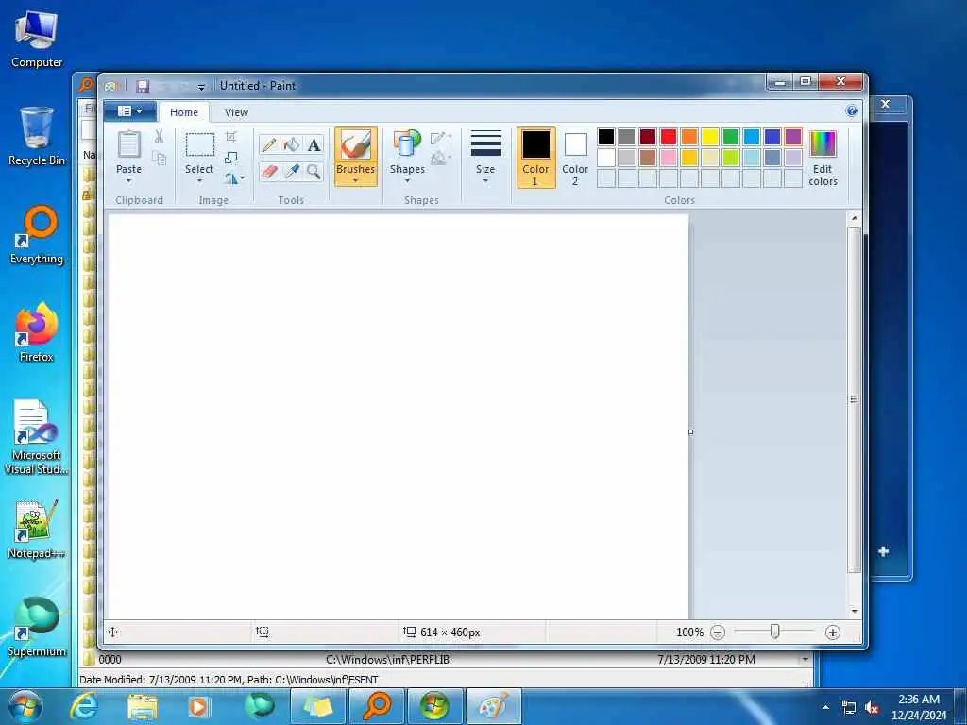Viewport: 967px width, 725px height.
Task: Select the Eraser tool
Action: point(269,171)
